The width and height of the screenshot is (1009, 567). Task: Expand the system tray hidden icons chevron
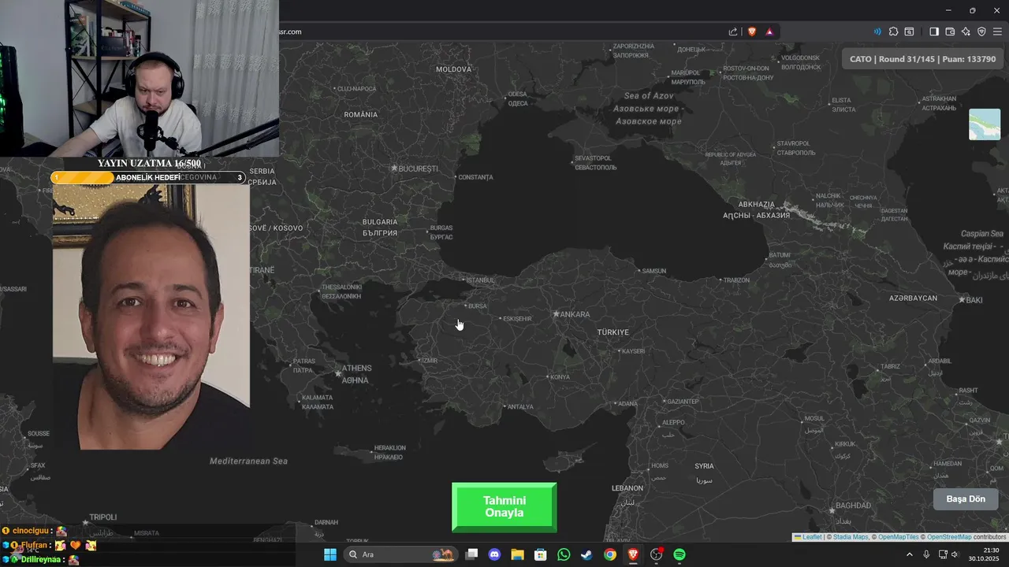click(909, 554)
